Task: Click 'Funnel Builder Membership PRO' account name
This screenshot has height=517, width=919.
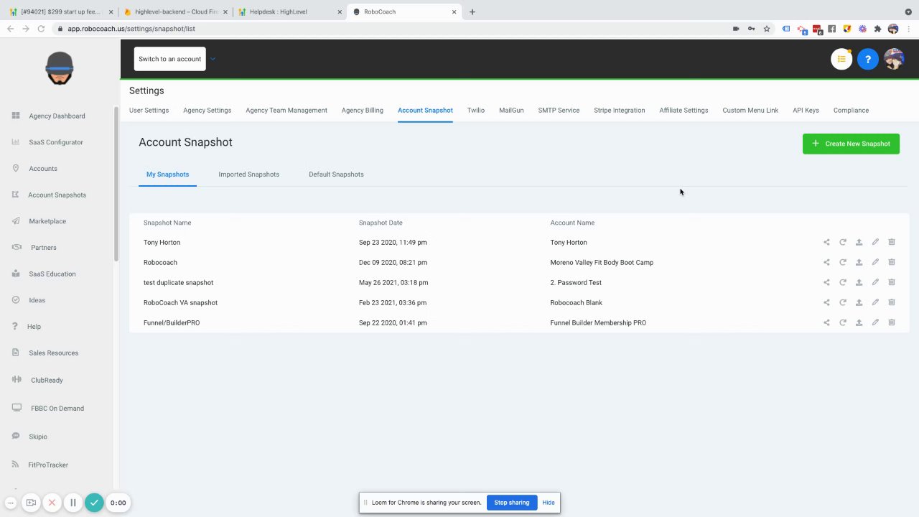Action: point(598,323)
